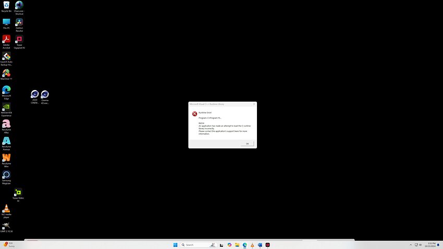Select the VLC media player desktop icon

tap(6, 211)
